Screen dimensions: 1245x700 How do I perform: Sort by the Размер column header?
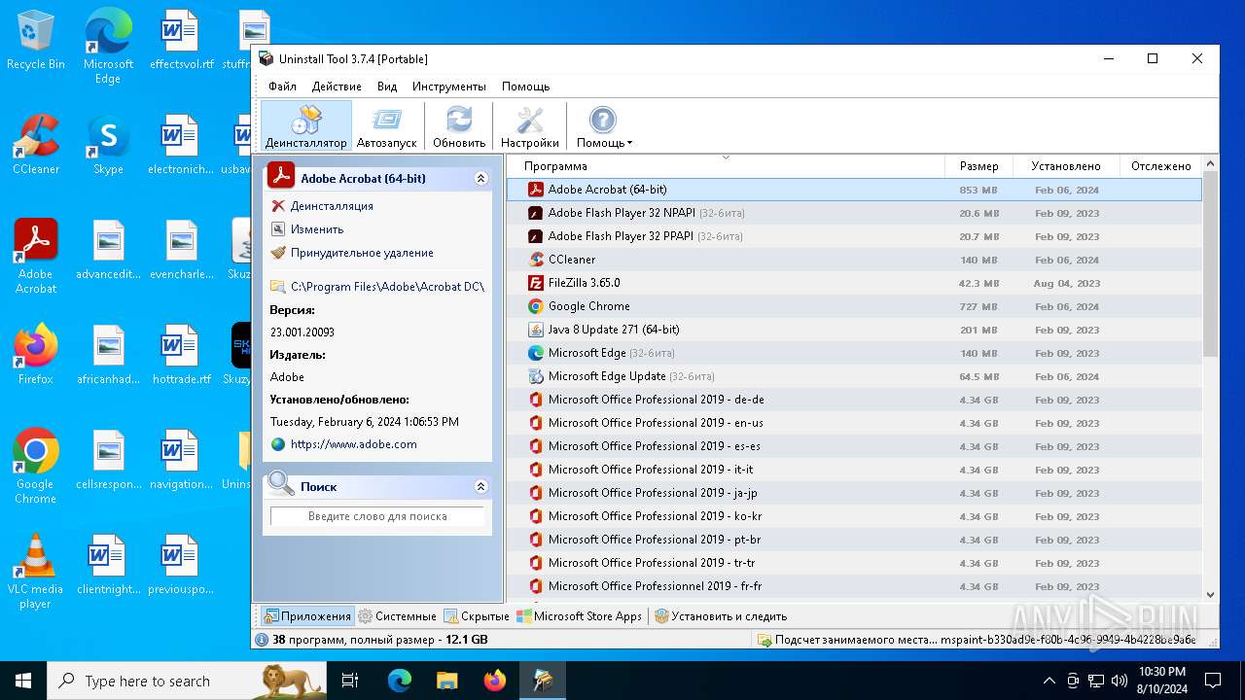pos(978,166)
